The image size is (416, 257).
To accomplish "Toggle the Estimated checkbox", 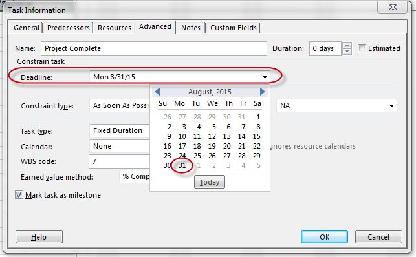I will [x=362, y=48].
